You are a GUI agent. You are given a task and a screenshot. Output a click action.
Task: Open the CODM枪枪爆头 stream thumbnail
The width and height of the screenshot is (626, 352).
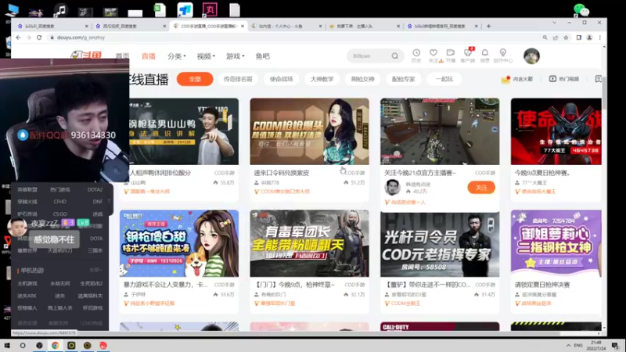[x=309, y=131]
